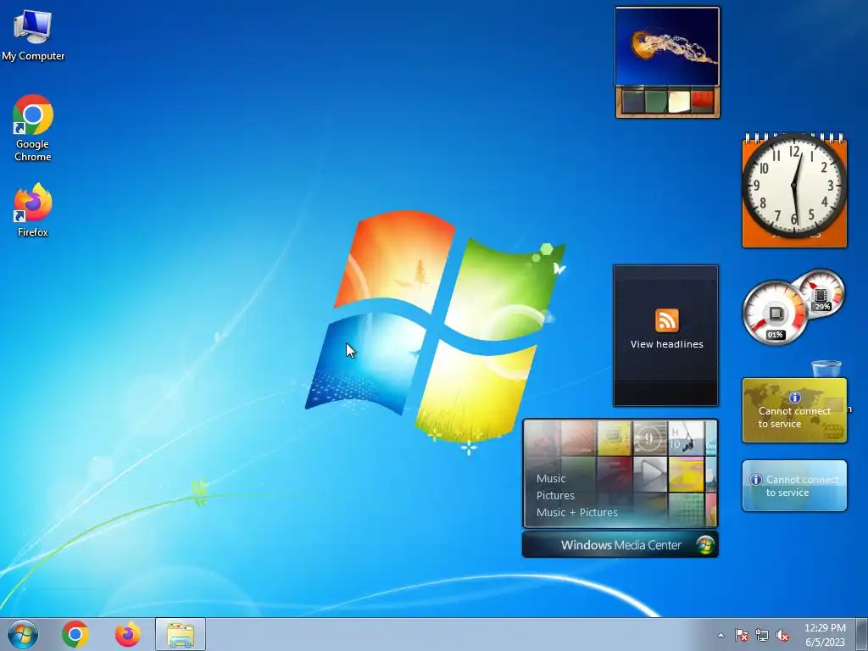Viewport: 868px width, 651px height.
Task: Launch Firefox from the taskbar
Action: [x=128, y=634]
